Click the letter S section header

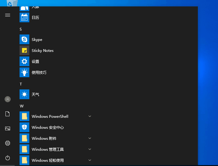(x=21, y=29)
